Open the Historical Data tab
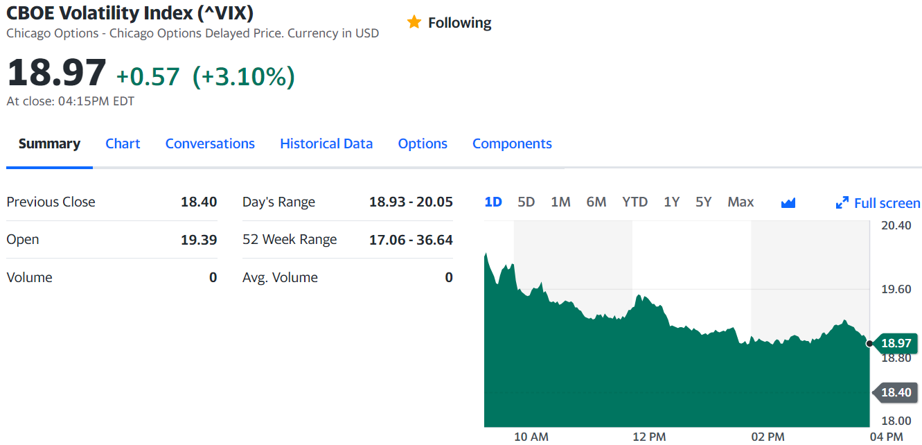 click(326, 143)
